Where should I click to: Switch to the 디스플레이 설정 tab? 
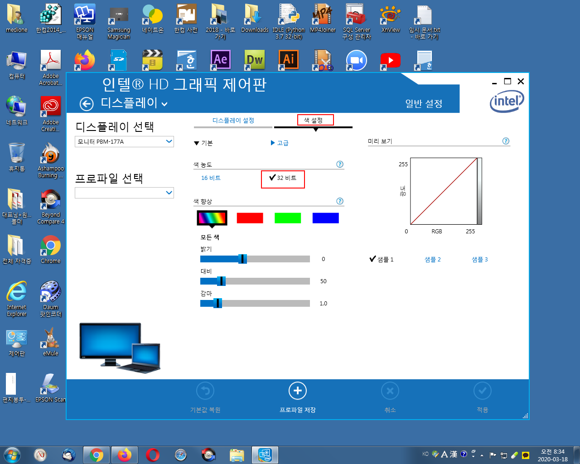233,121
